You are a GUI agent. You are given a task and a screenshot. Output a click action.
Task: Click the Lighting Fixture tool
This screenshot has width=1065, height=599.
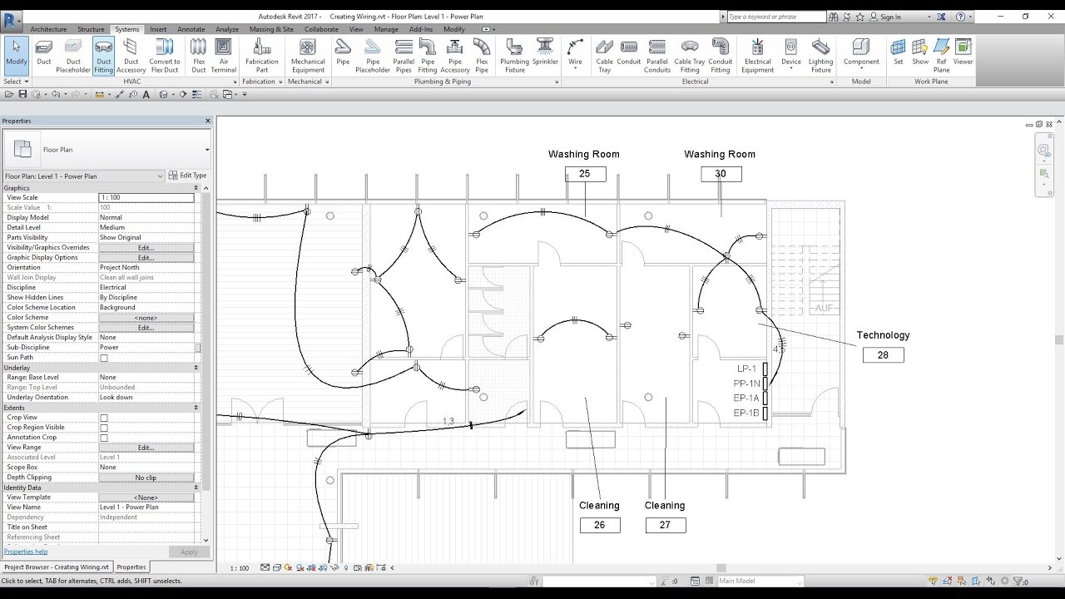coord(820,54)
